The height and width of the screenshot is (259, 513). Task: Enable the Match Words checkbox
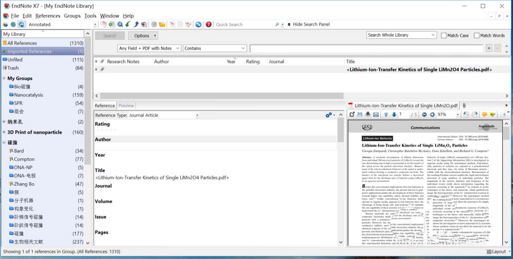[x=477, y=35]
